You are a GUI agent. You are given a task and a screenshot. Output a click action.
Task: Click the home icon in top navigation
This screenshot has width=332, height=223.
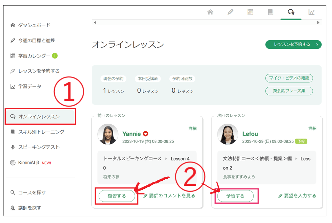tap(210, 12)
